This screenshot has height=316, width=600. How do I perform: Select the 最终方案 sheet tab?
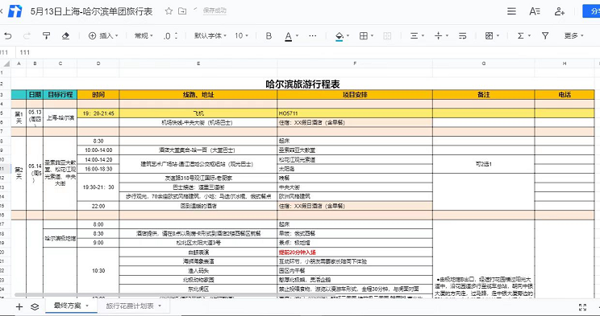[71, 306]
